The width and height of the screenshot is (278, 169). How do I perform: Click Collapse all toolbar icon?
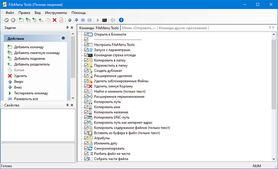pyautogui.click(x=89, y=20)
